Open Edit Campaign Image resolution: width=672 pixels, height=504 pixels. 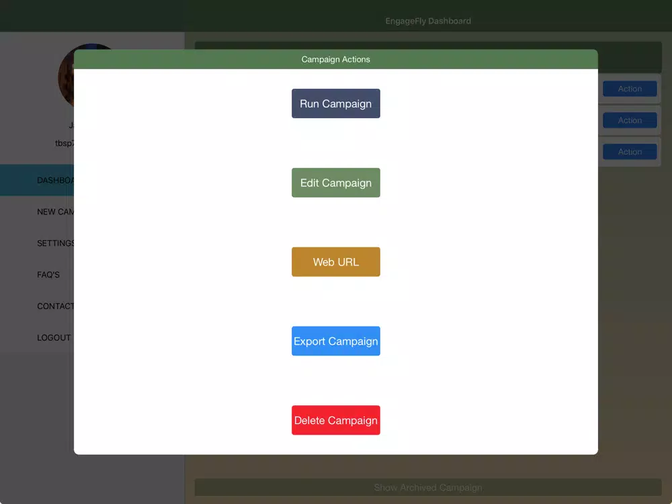point(335,183)
